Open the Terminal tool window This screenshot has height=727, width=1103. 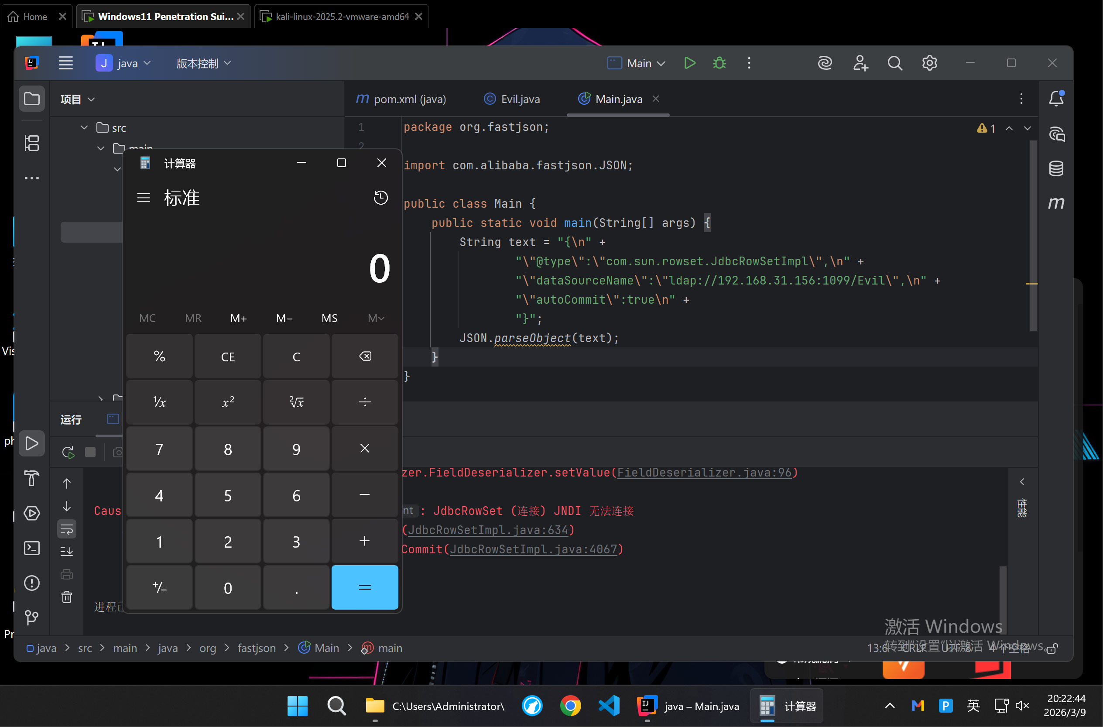coord(31,548)
